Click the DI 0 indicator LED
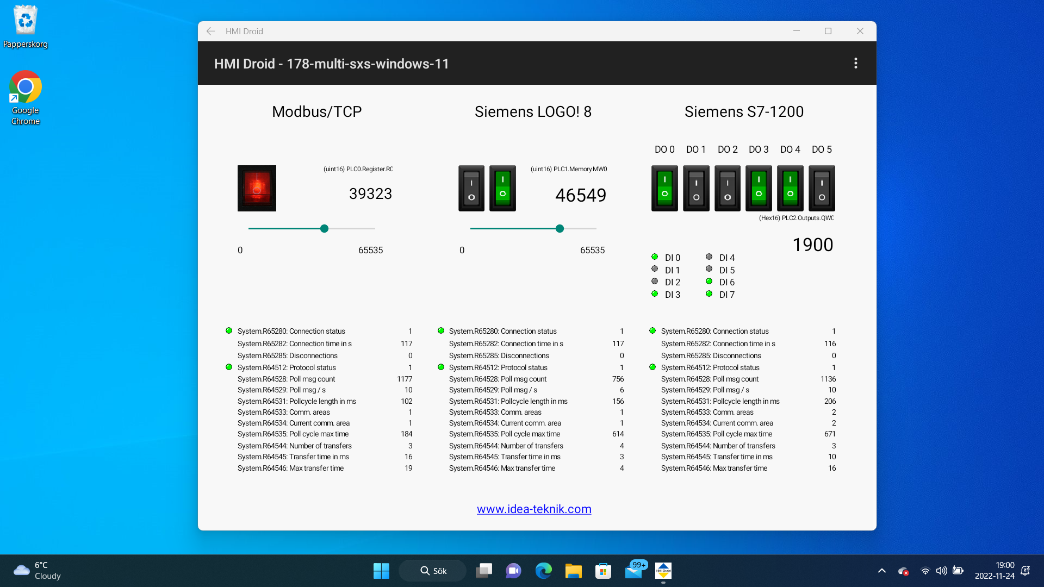Viewport: 1044px width, 587px height. coord(655,257)
